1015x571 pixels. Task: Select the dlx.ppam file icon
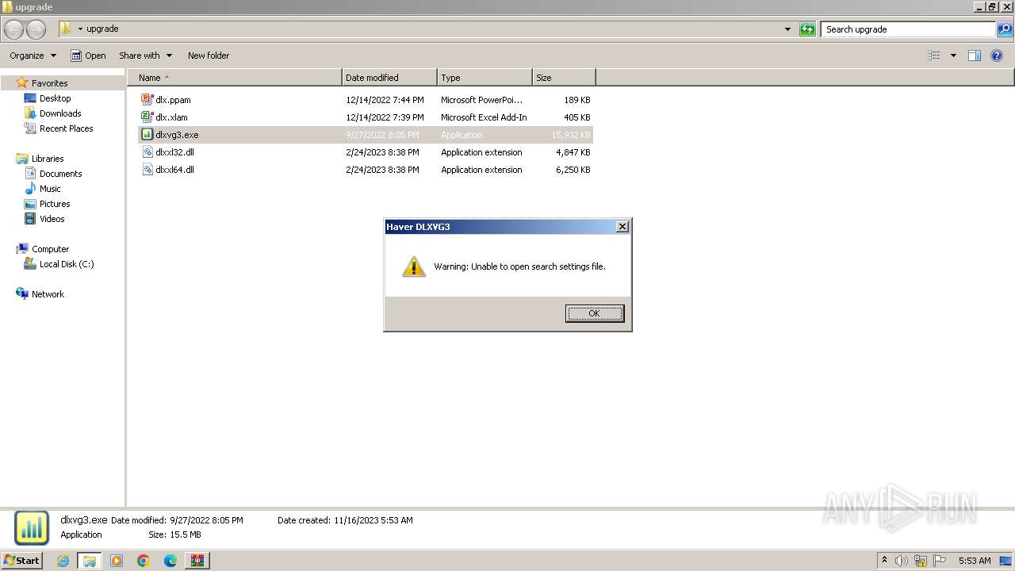coord(147,100)
